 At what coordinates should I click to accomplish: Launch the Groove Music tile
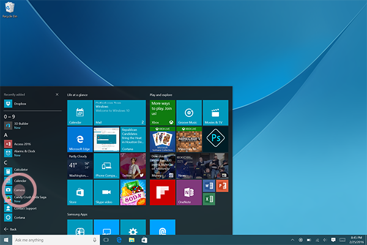189,113
